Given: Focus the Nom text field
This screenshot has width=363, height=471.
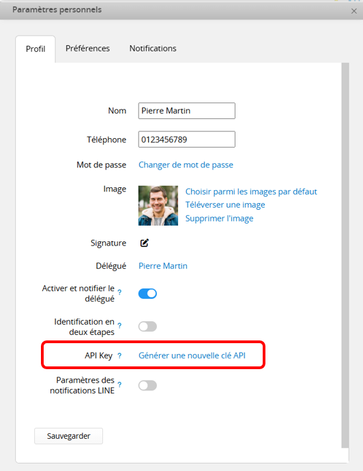Looking at the screenshot, I should pos(187,111).
